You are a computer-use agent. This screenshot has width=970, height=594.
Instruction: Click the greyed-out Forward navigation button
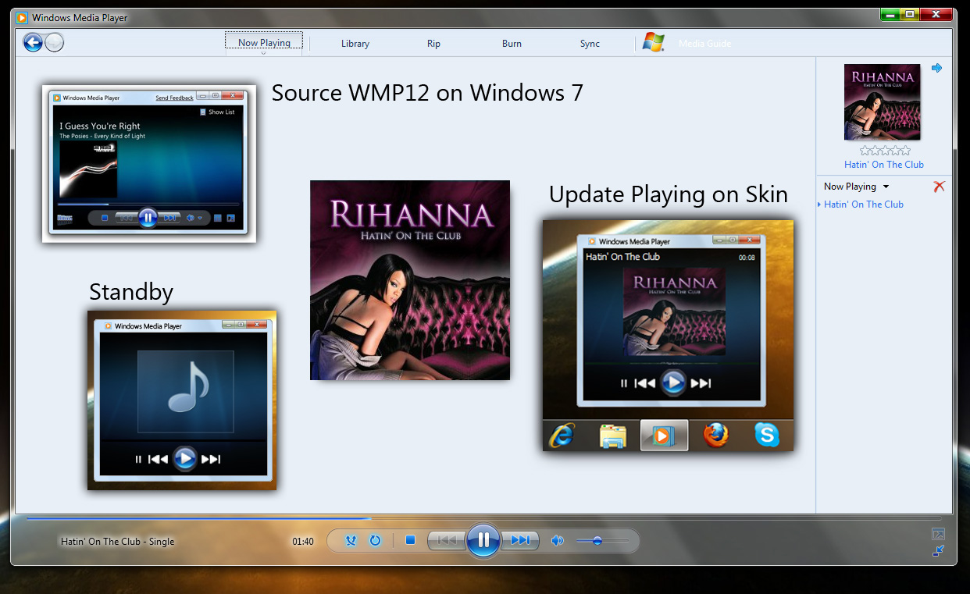coord(54,43)
